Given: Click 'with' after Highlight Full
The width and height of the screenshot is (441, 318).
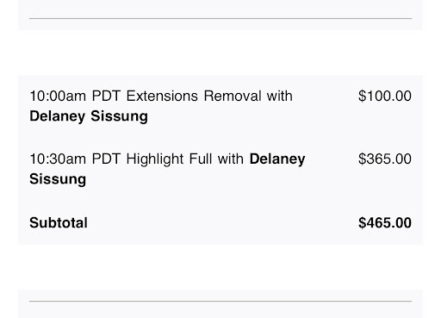Looking at the screenshot, I should pyautogui.click(x=231, y=159).
